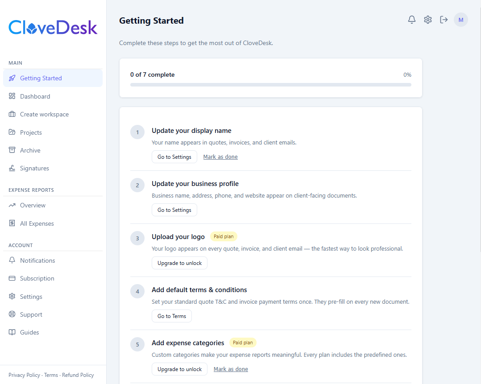Open notifications via header bell icon
Image resolution: width=481 pixels, height=384 pixels.
coord(412,20)
